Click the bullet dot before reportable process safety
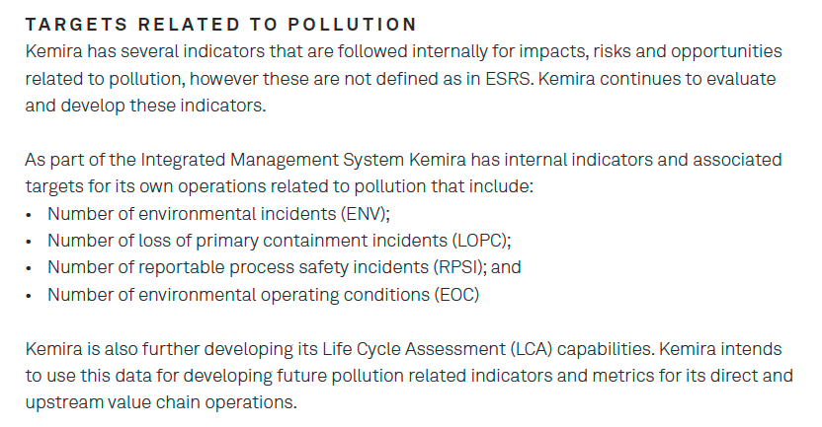Image resolution: width=822 pixels, height=427 pixels. (29, 268)
